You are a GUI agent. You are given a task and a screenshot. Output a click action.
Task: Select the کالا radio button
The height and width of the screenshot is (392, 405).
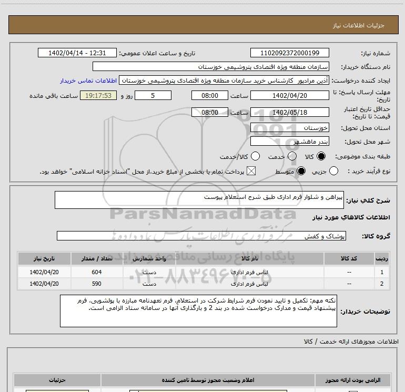(x=321, y=156)
